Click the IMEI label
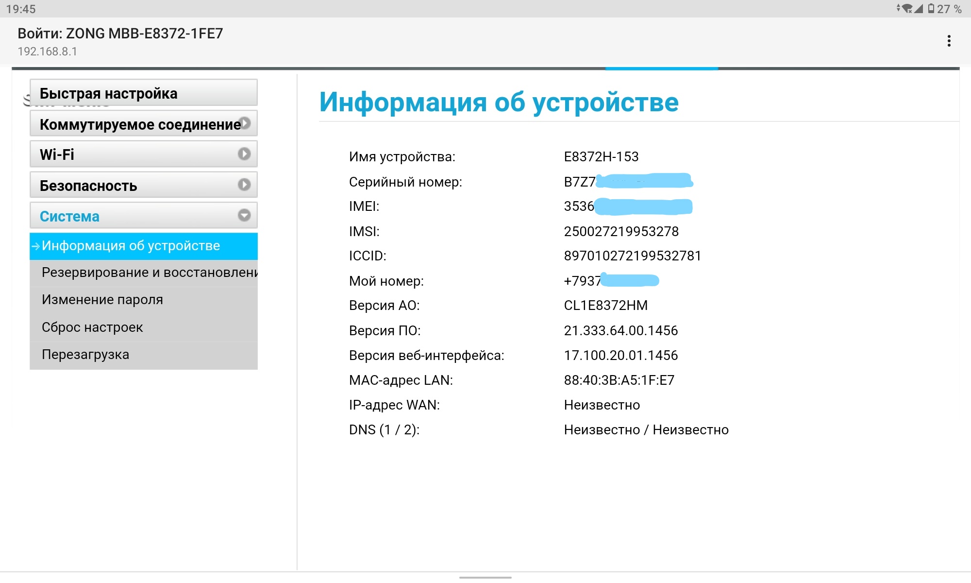Image resolution: width=971 pixels, height=583 pixels. pos(364,206)
